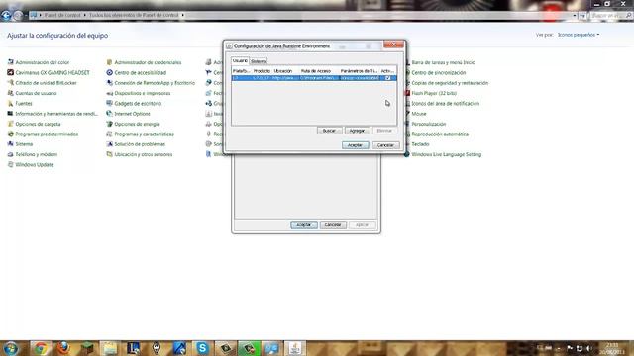Launch Google Chrome from the taskbar
Screen dimensions: 634x356
(x=41, y=348)
